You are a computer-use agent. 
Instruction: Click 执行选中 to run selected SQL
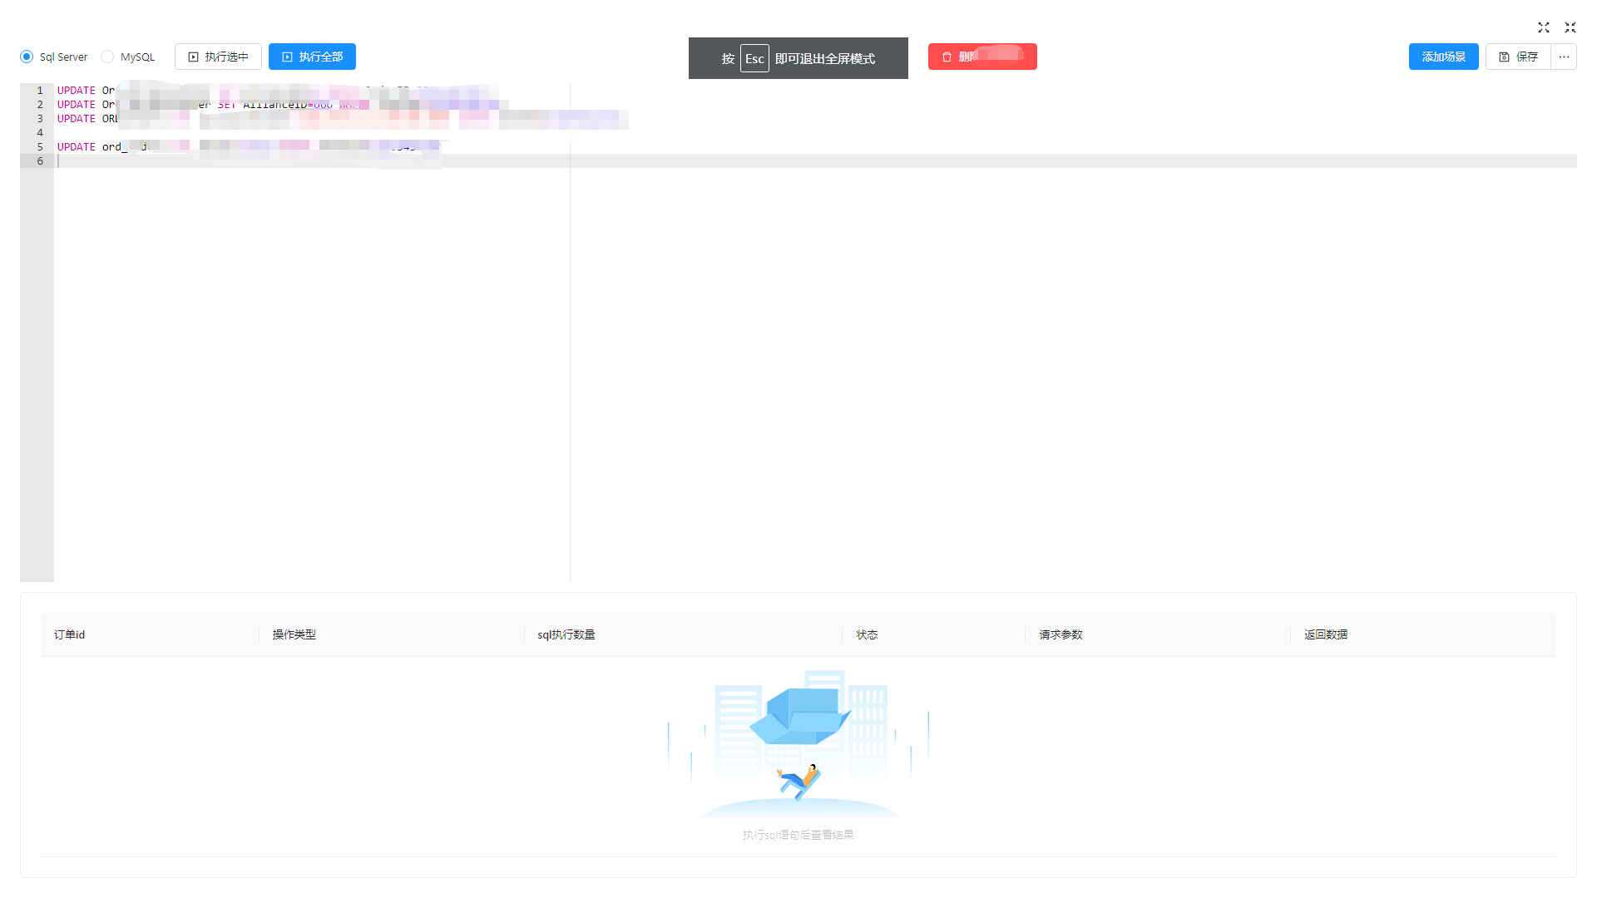pos(218,57)
